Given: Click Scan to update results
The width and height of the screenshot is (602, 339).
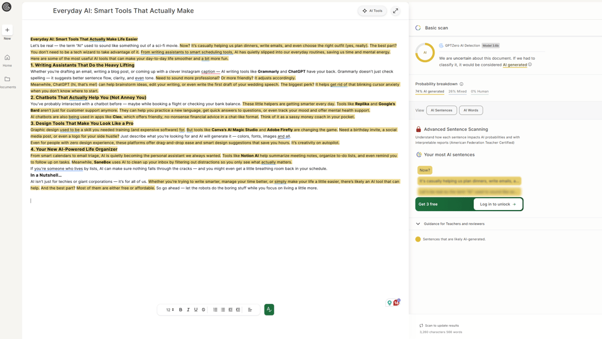Looking at the screenshot, I should point(439,326).
